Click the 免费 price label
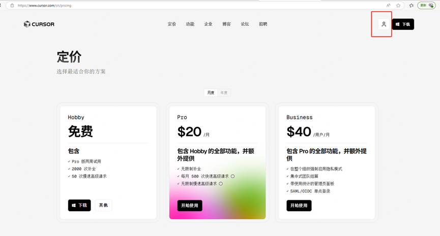 coord(80,131)
